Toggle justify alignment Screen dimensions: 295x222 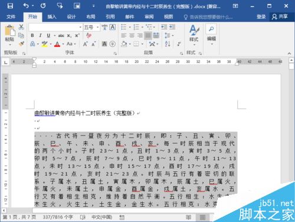(148, 35)
